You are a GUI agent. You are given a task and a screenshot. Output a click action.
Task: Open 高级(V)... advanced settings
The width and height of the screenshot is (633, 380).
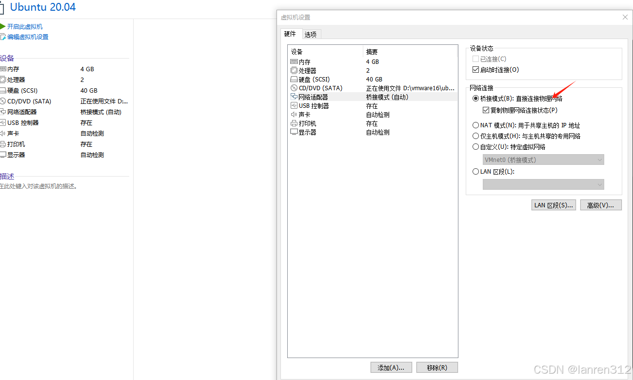coord(601,205)
